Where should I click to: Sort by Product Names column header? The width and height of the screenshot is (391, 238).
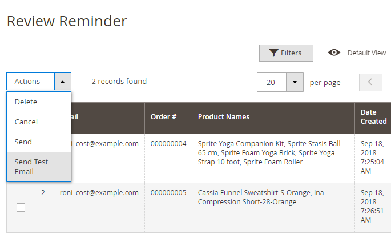point(224,117)
